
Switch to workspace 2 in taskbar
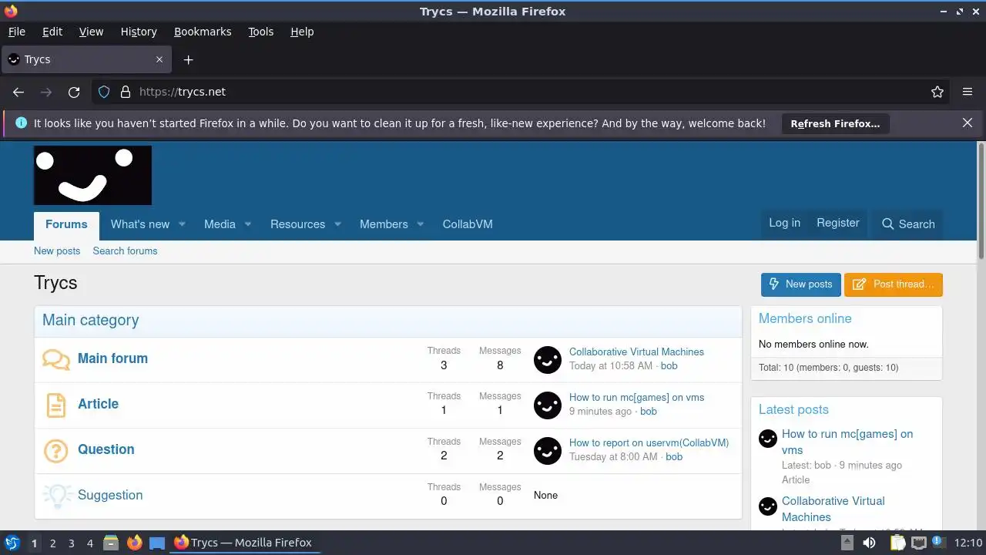pyautogui.click(x=52, y=543)
